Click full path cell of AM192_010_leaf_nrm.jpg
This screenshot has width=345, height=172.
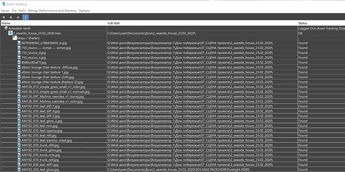(202, 126)
